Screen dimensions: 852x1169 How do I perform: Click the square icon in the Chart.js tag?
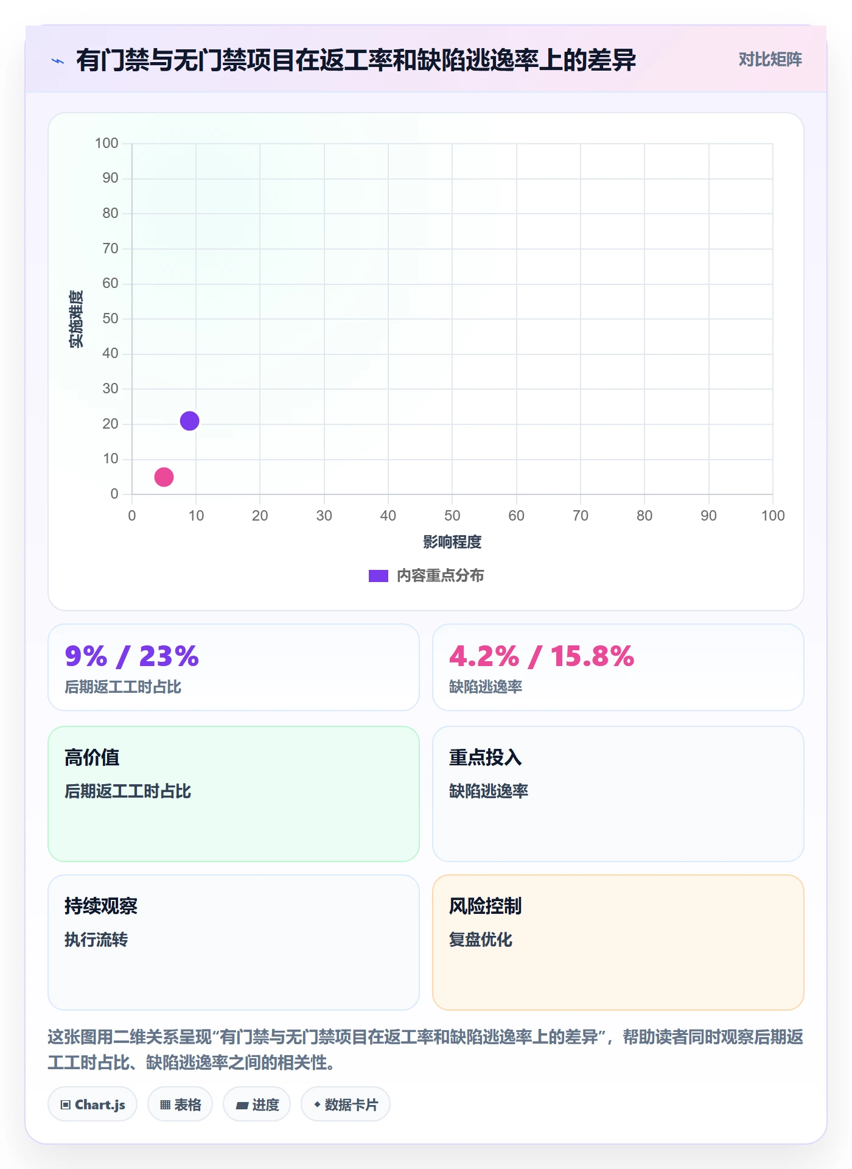coord(66,1105)
